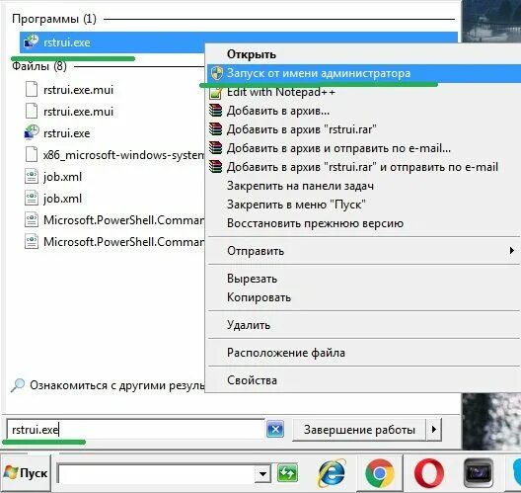Open Internet Explorer from the taskbar

332,473
